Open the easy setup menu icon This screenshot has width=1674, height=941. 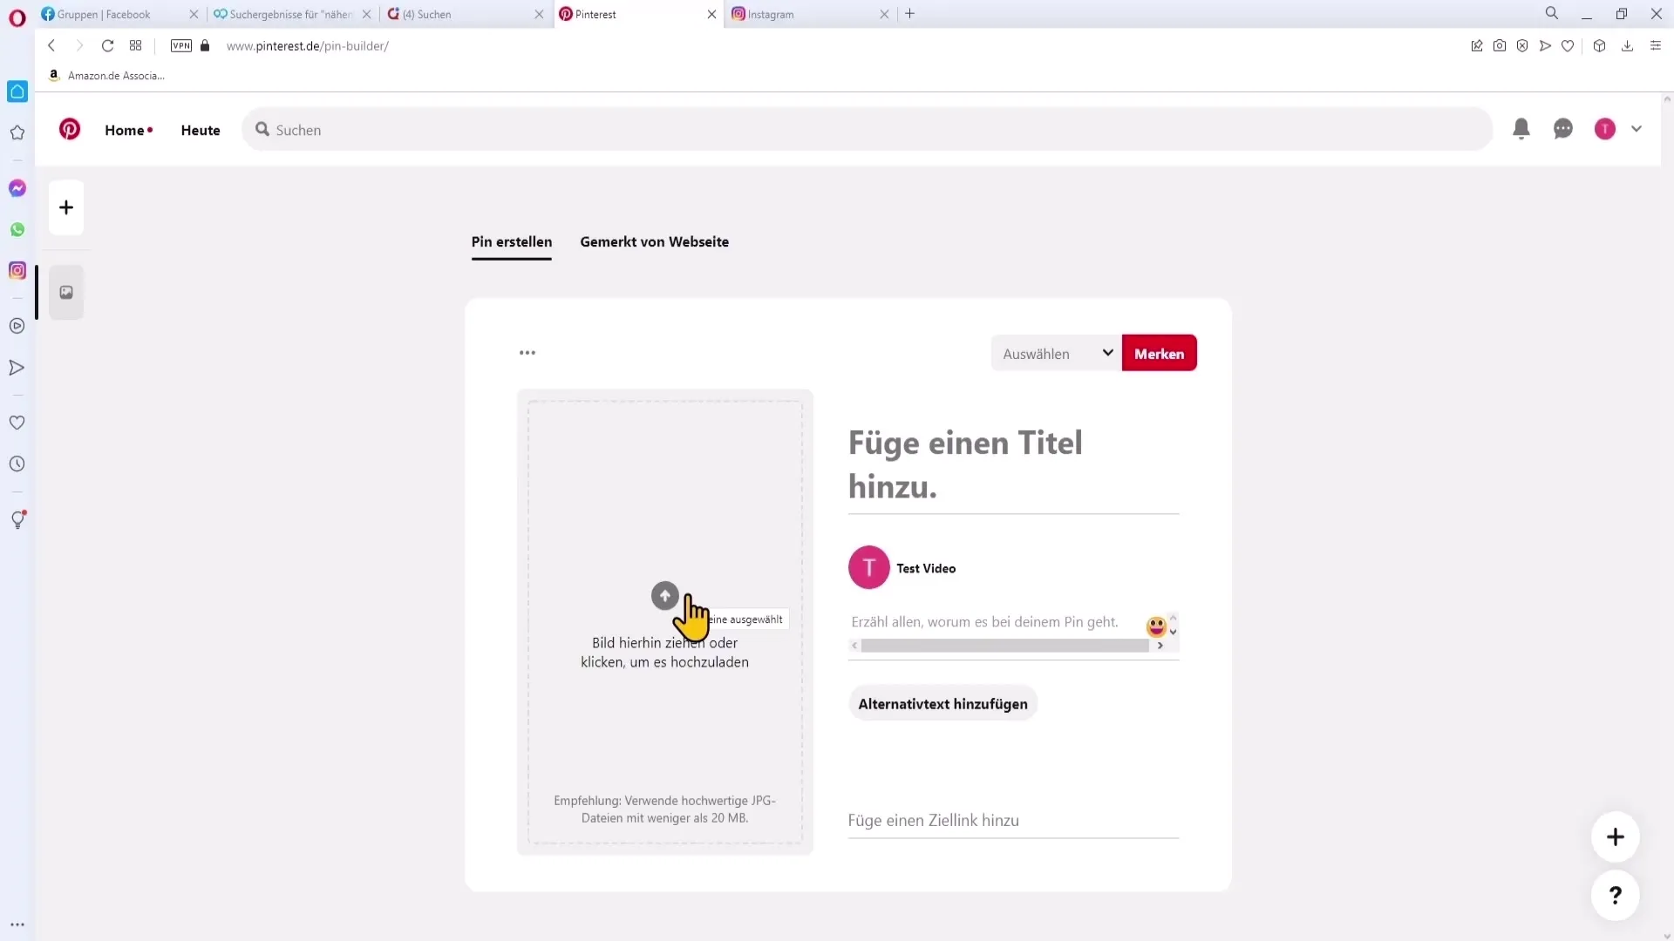(1656, 45)
